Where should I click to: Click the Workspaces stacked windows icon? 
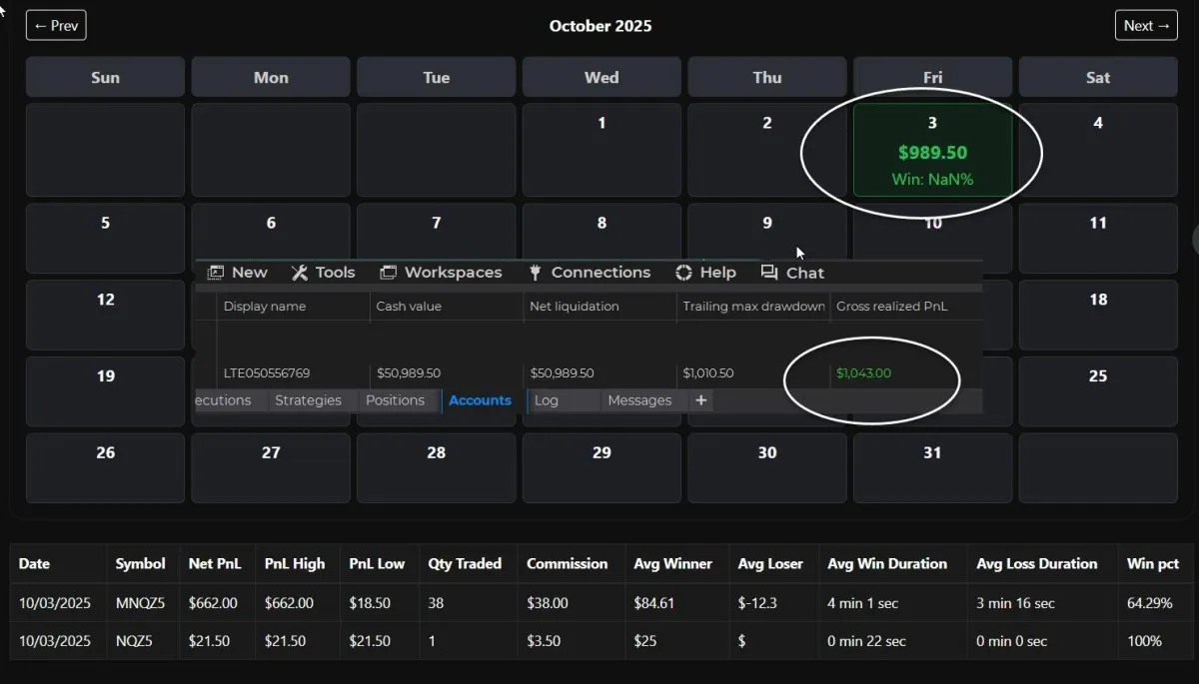pos(388,273)
